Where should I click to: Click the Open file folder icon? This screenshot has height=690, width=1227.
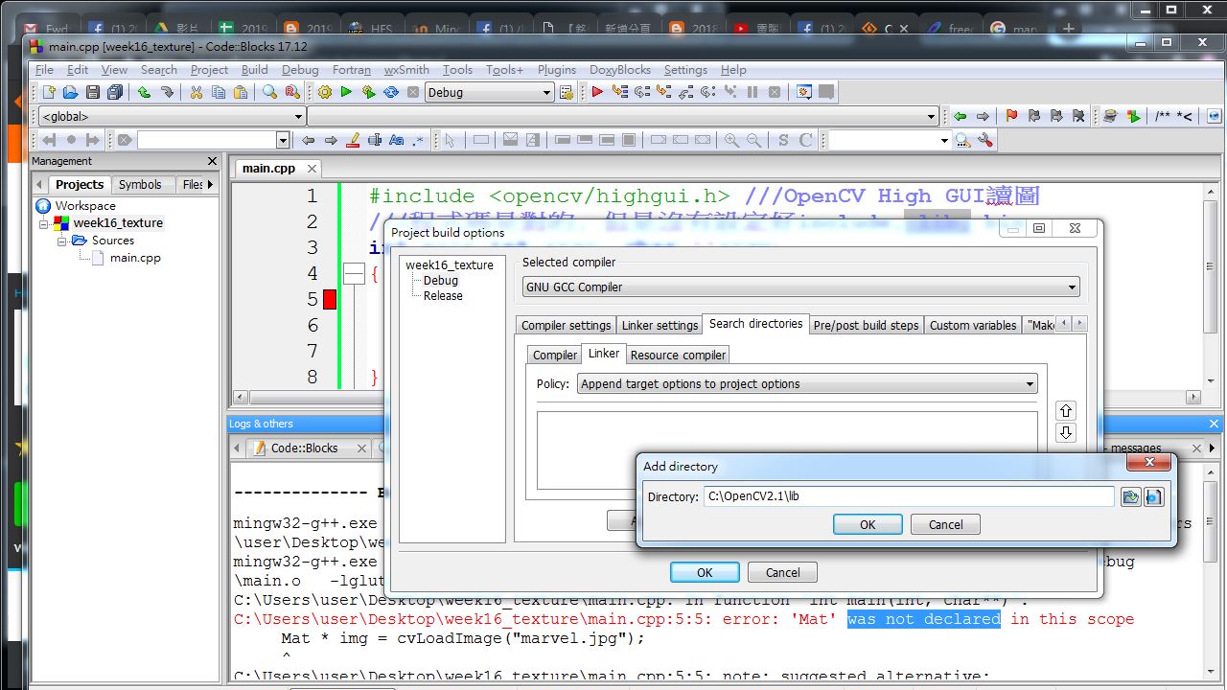[x=70, y=92]
